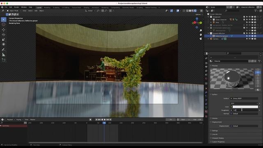Screen dimensions: 263x148
Task: Open the Render menu
Action: [x=16, y=7]
